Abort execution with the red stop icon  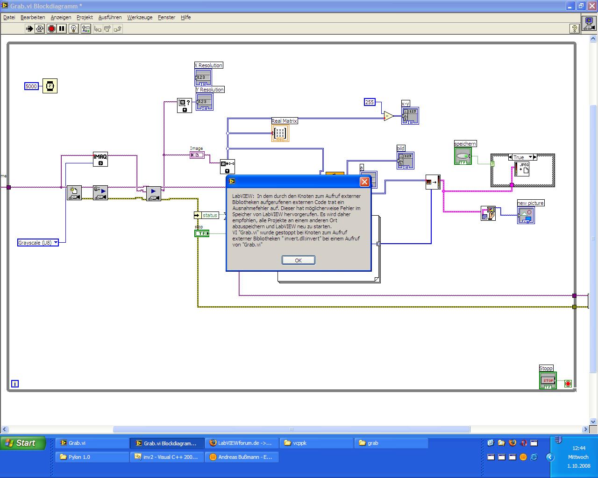click(51, 29)
